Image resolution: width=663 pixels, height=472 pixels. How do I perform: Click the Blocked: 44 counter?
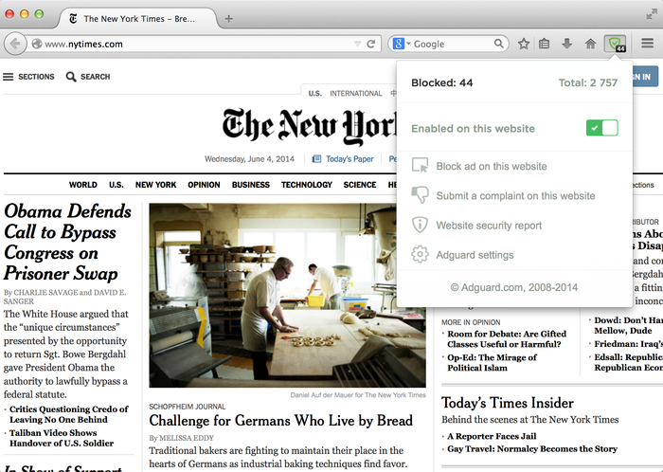pos(442,82)
